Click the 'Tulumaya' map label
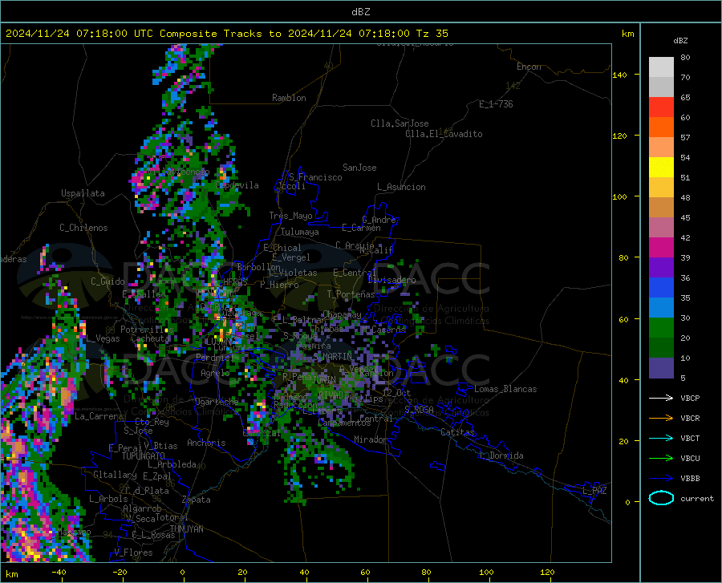The width and height of the screenshot is (722, 583). pyautogui.click(x=300, y=232)
